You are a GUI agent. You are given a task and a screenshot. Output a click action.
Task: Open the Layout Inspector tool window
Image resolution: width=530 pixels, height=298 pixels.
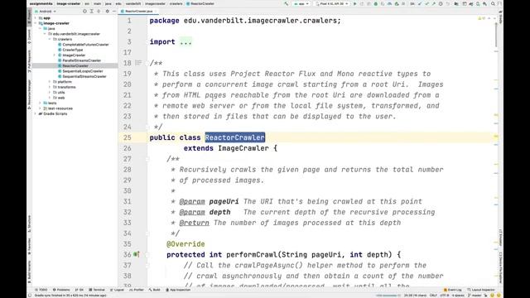pyautogui.click(x=481, y=290)
